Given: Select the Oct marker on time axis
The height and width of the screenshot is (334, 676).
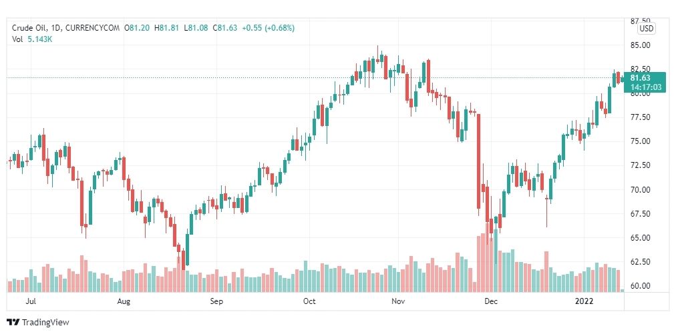Looking at the screenshot, I should coord(309,301).
